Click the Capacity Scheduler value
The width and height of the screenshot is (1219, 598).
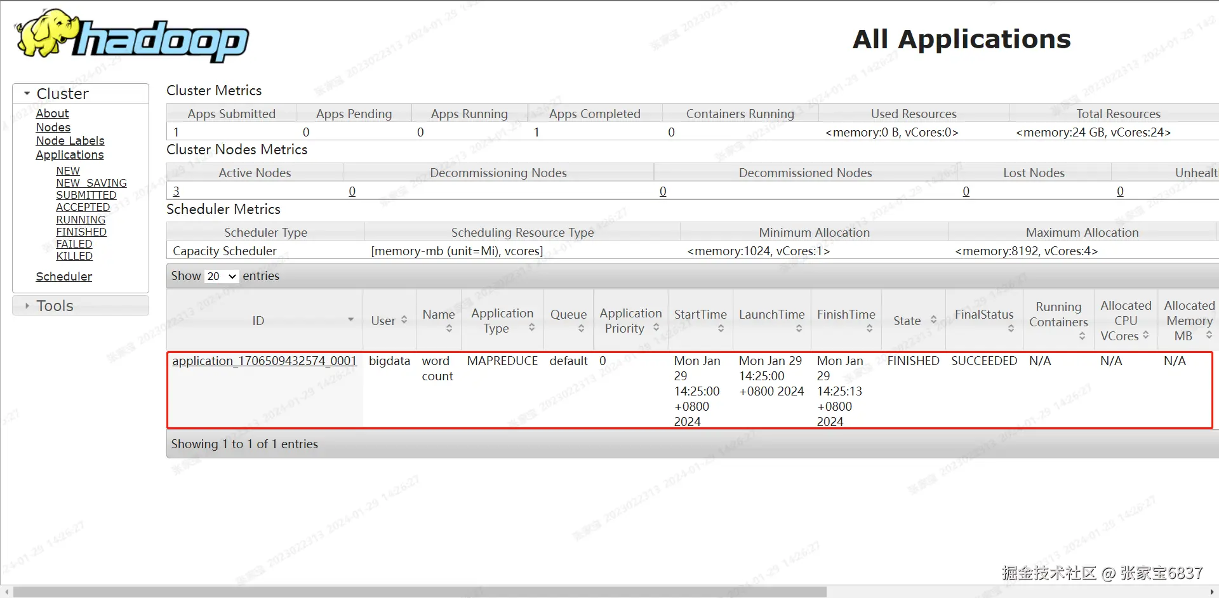coord(225,251)
